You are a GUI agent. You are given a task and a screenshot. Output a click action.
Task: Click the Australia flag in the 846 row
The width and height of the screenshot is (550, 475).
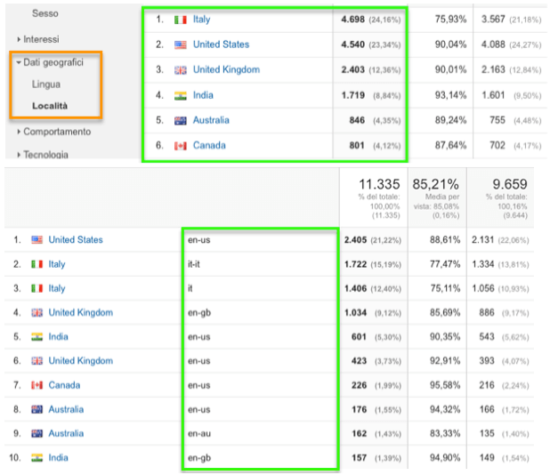tap(181, 121)
